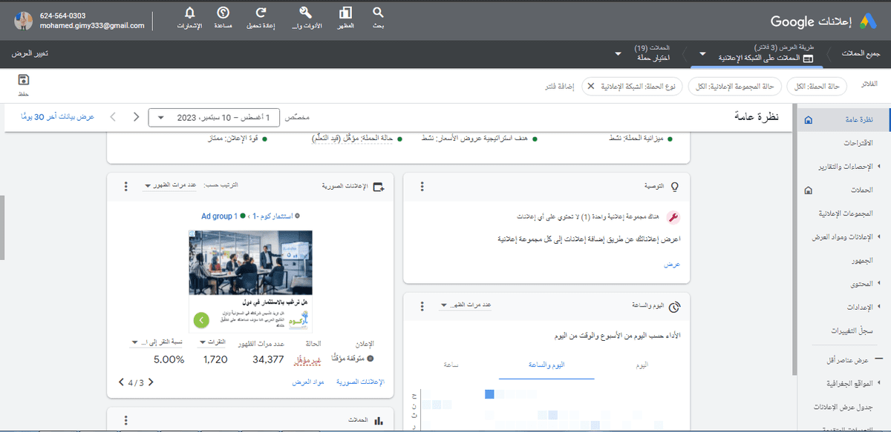Click the Save (حفظ) floppy disk icon
This screenshot has height=432, width=891.
23,80
